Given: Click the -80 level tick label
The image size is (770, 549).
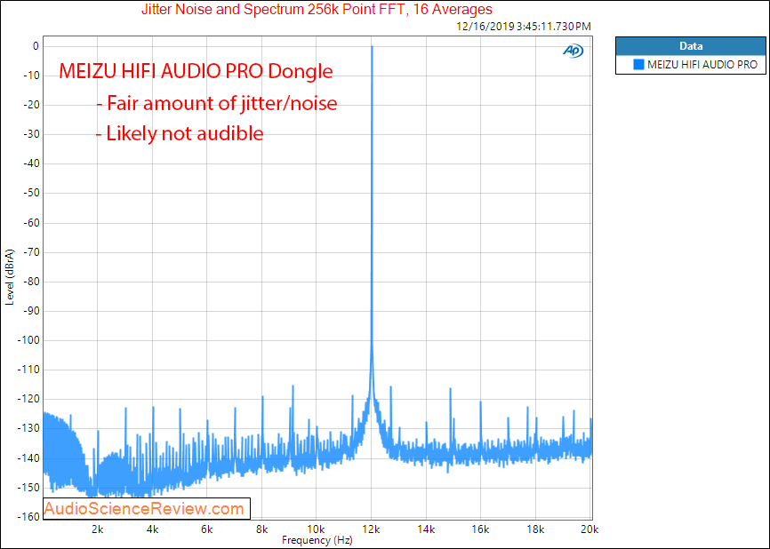Looking at the screenshot, I should click(x=31, y=282).
